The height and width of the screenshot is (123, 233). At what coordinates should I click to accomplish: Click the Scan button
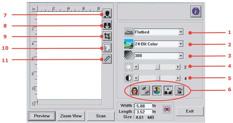[101, 116]
